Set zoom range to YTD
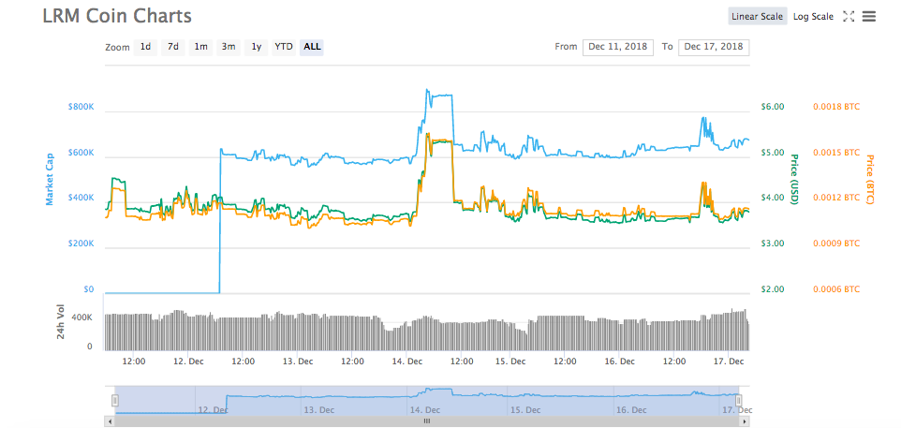The image size is (901, 428). [x=283, y=47]
